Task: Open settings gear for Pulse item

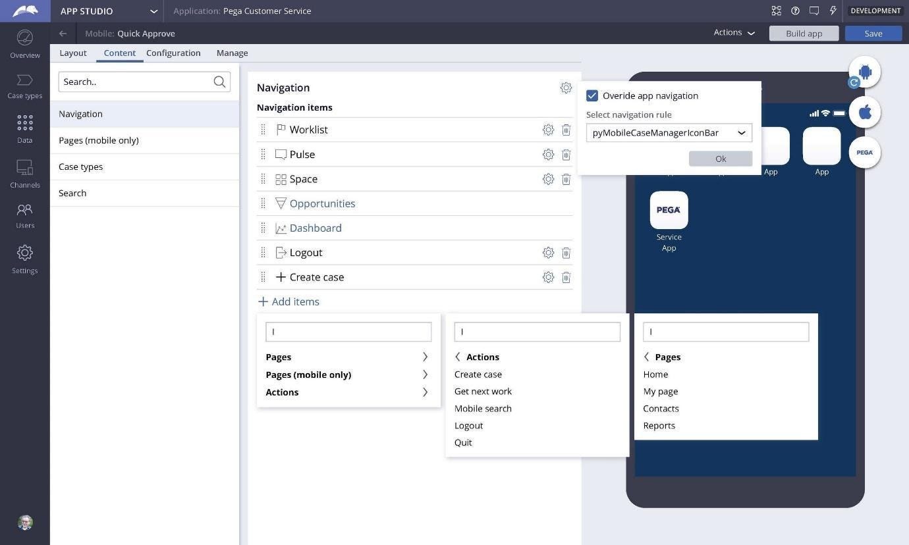Action: [548, 155]
